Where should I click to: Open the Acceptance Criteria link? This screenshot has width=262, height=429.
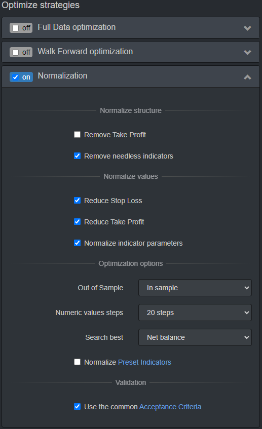point(170,407)
